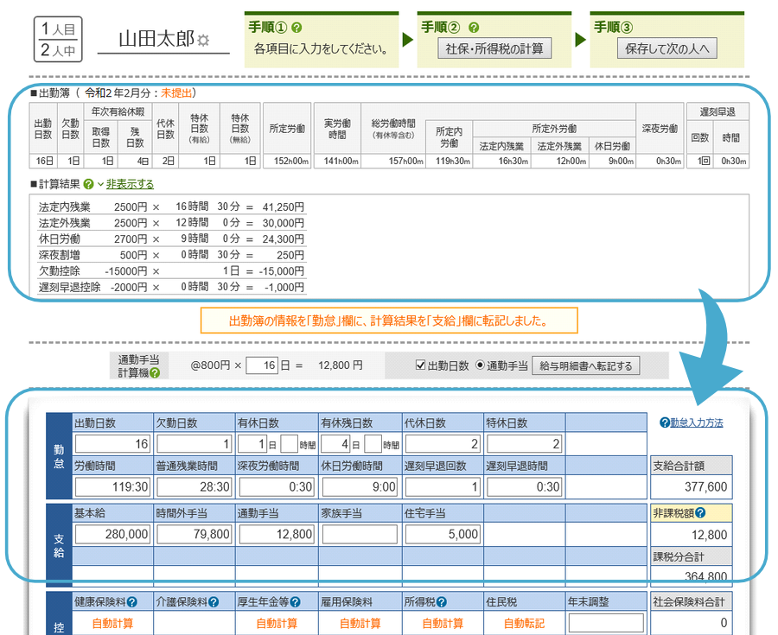The width and height of the screenshot is (778, 635).
Task: Click help icon beside 計算結果
Action: [88, 184]
